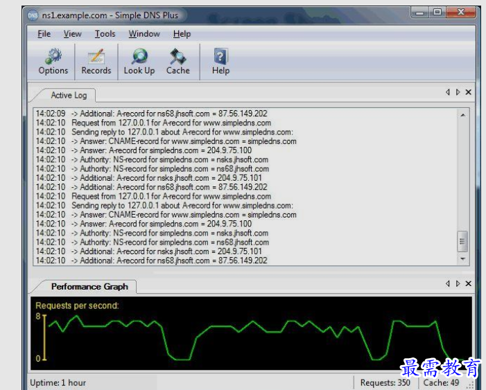Viewport: 486px width, 390px height.
Task: Click the log scrollbar thumb
Action: [462, 241]
